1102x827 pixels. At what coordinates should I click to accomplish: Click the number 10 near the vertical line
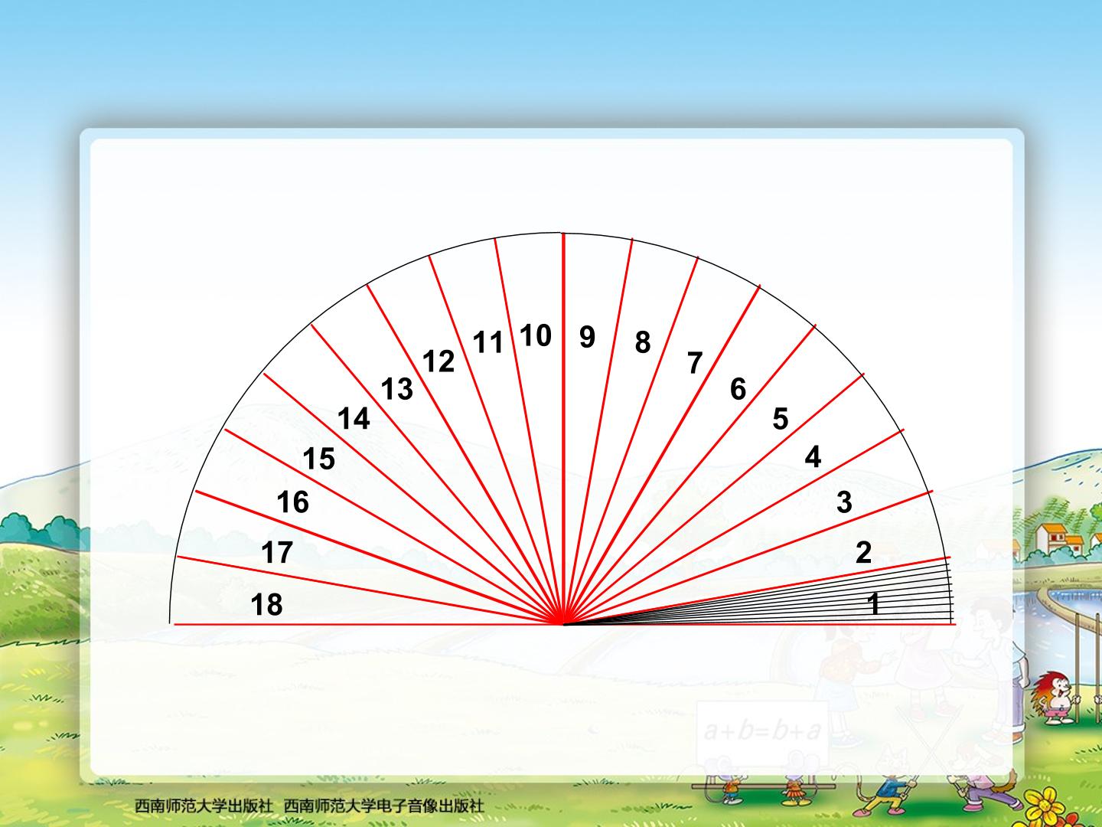click(536, 335)
